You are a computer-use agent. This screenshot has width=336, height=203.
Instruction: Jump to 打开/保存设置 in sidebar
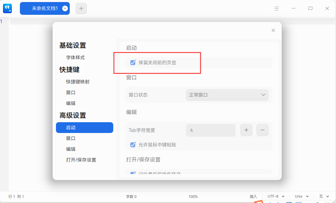[x=81, y=160]
